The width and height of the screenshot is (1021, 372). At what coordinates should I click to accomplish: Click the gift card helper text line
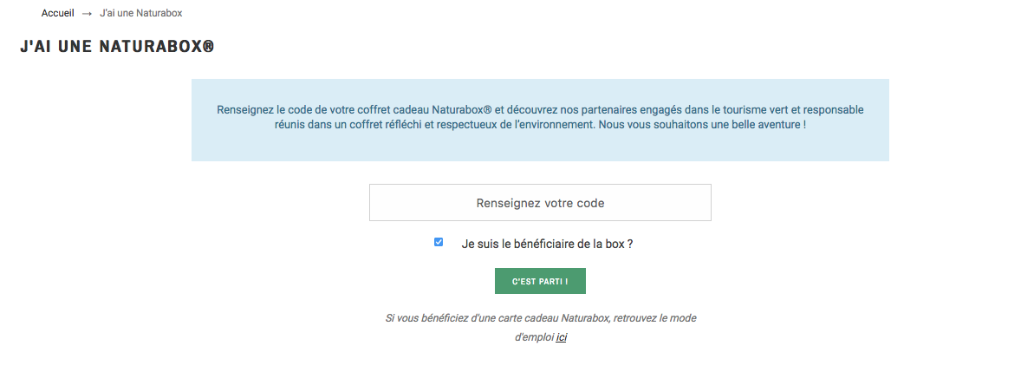(540, 318)
